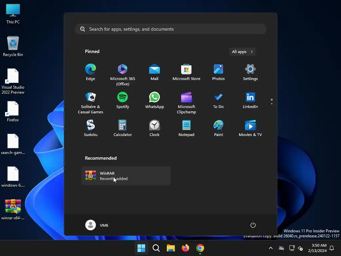This screenshot has width=341, height=256.
Task: Select the search-gam... desktop file
Action: point(13,144)
